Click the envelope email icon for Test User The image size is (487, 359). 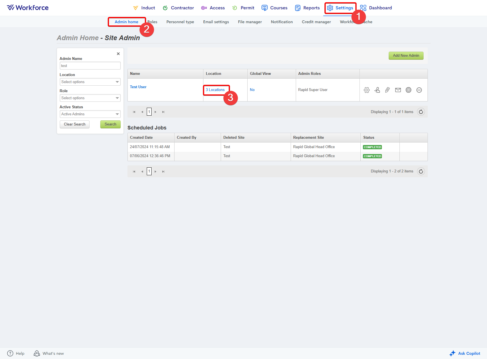click(398, 90)
